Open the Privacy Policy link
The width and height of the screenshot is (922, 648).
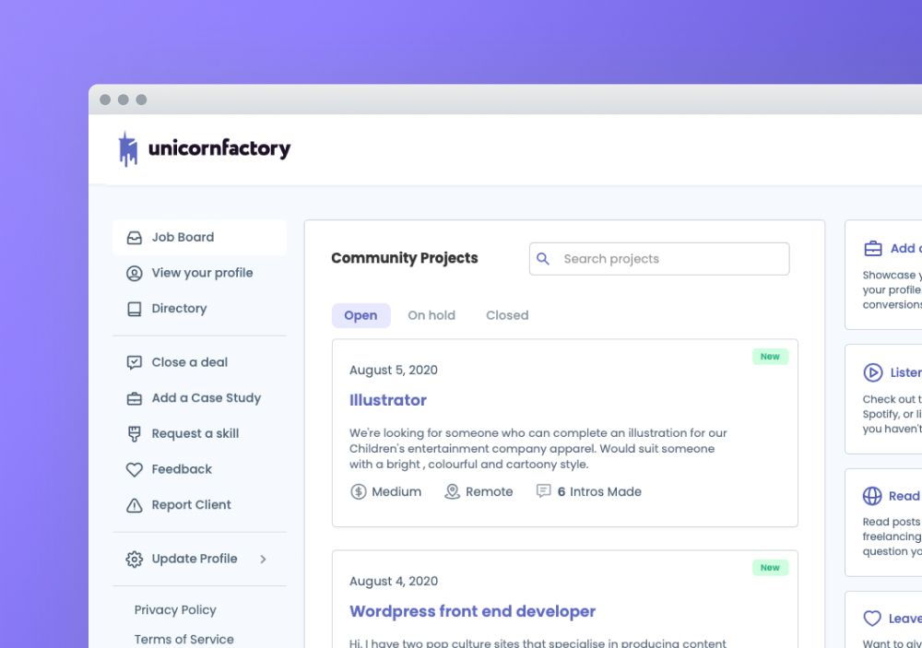coord(175,610)
